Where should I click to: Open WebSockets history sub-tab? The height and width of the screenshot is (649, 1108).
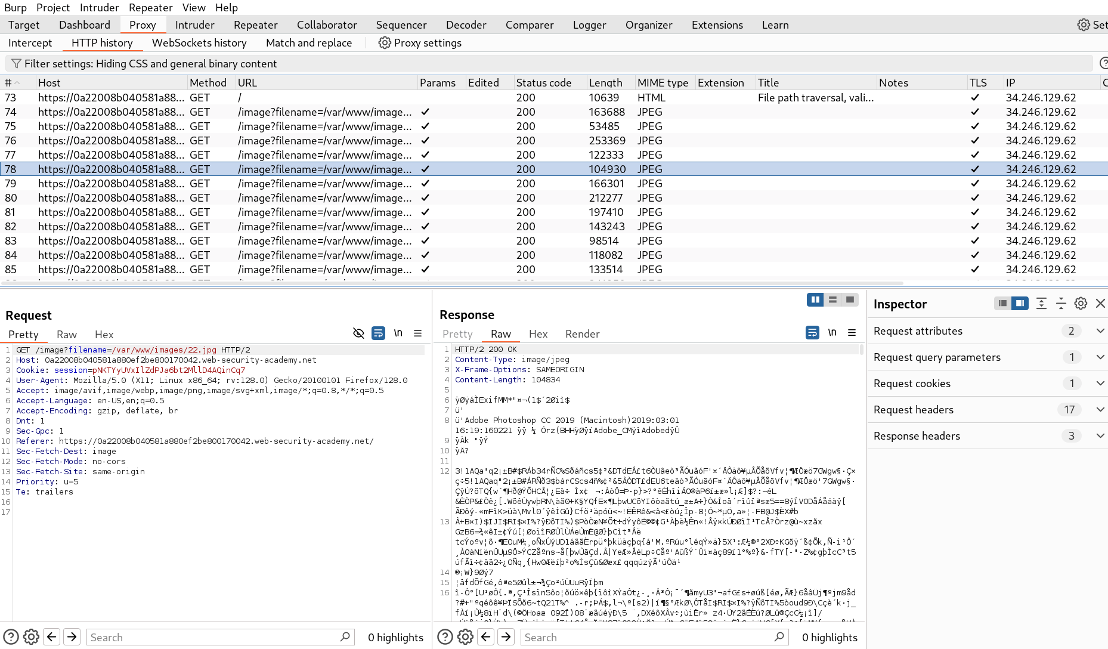click(199, 43)
